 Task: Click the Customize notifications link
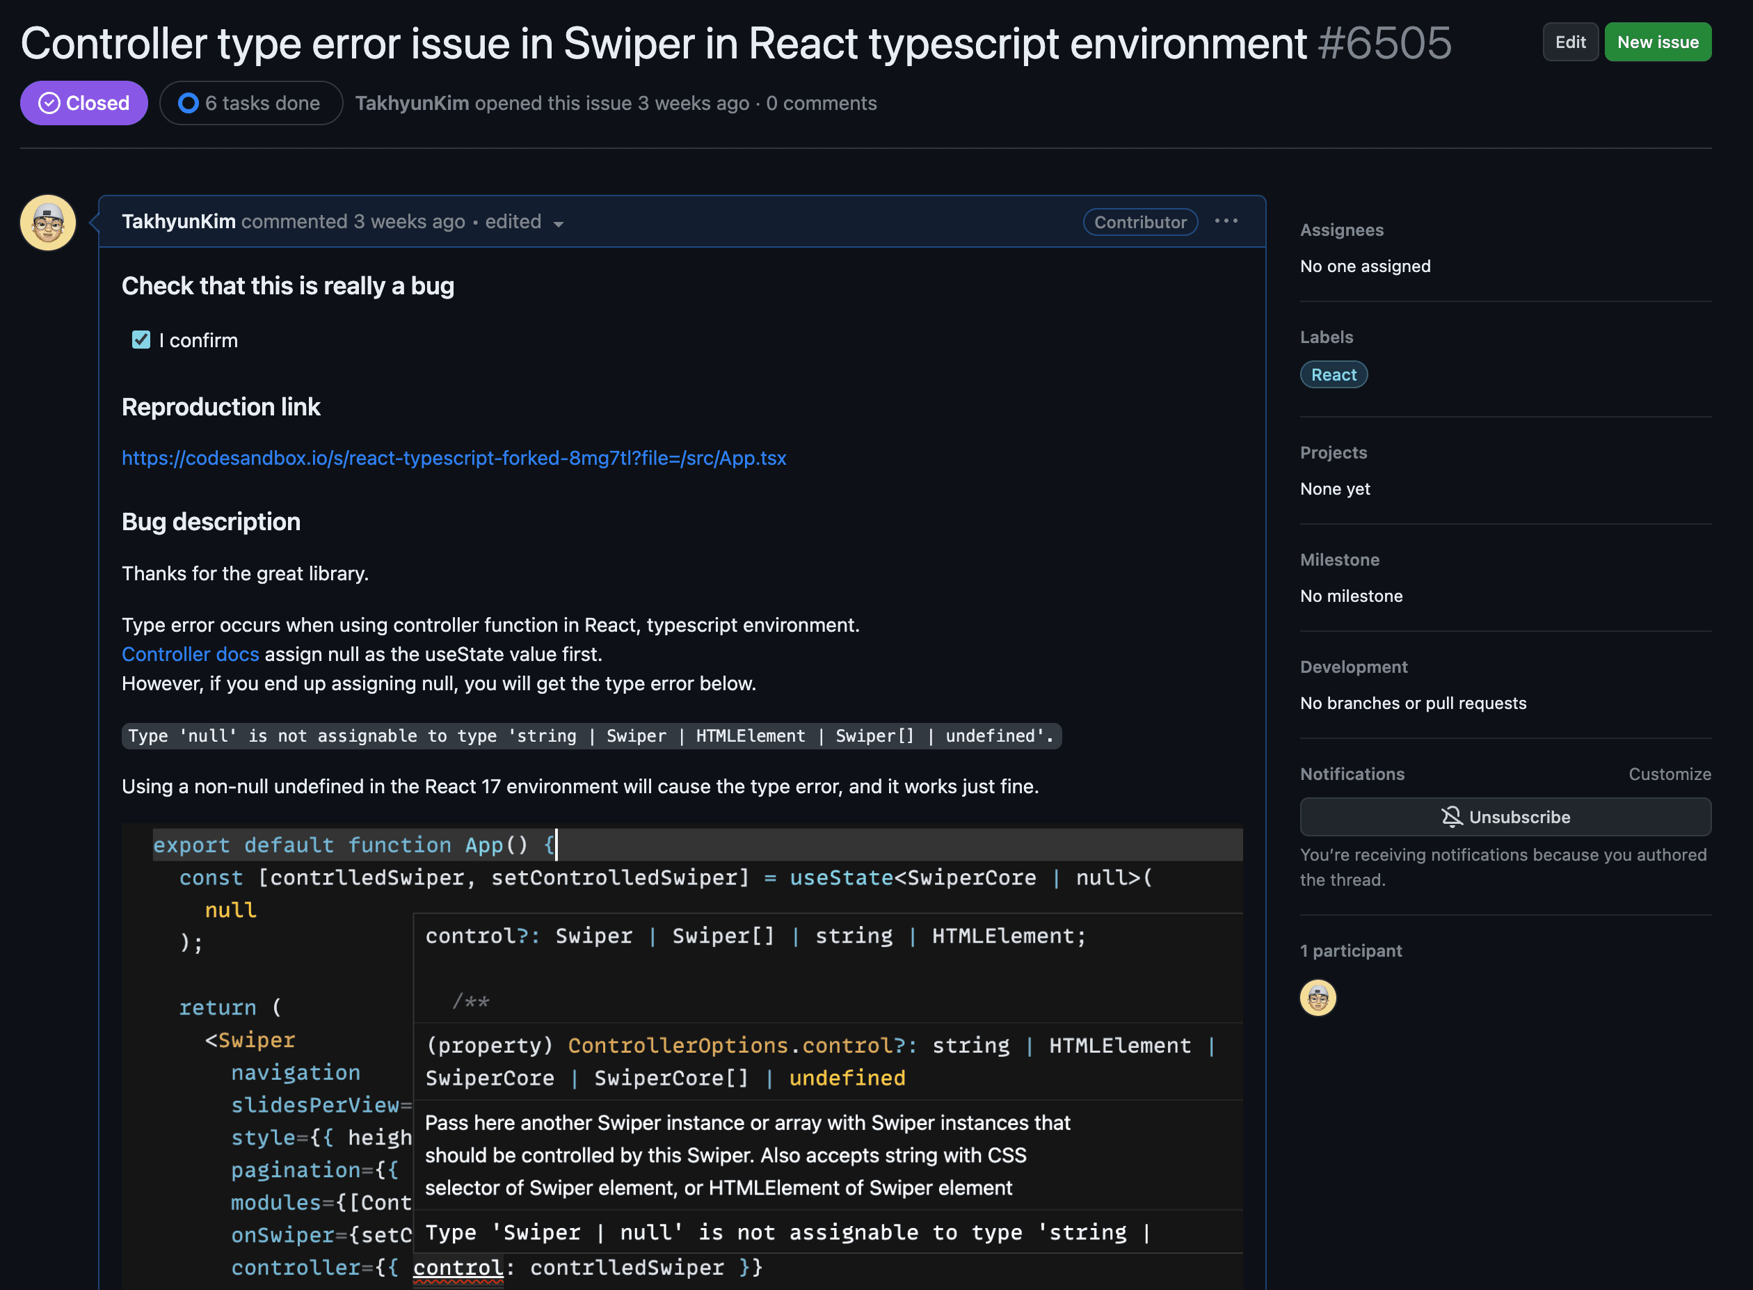click(x=1670, y=774)
